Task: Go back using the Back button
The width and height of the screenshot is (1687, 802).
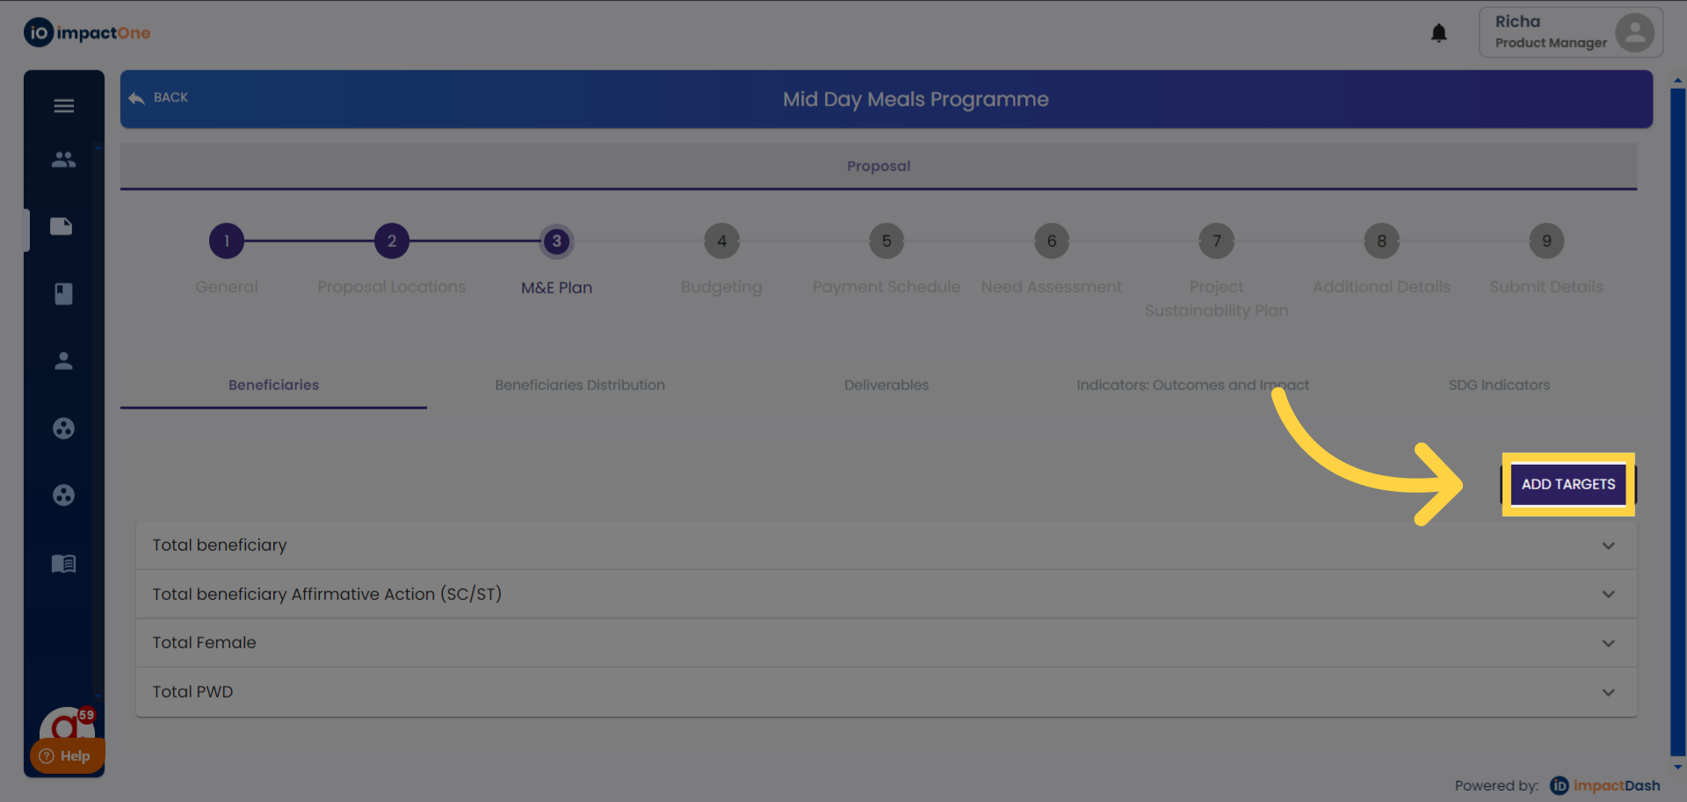Action: [x=160, y=98]
